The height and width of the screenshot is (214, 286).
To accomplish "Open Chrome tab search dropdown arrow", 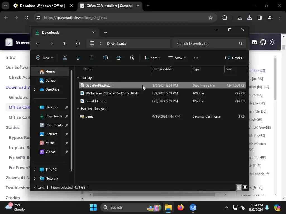I will [6, 6].
